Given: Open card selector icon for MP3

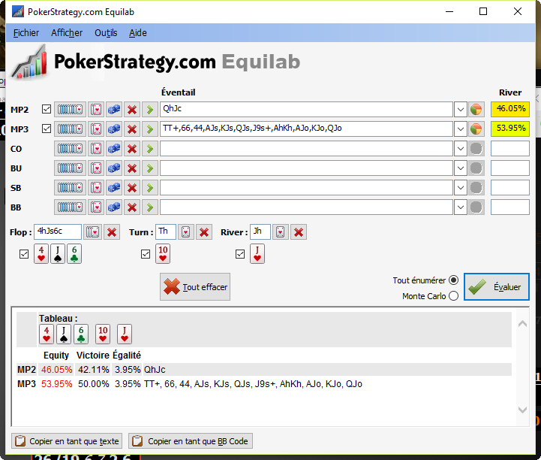Looking at the screenshot, I should [96, 129].
